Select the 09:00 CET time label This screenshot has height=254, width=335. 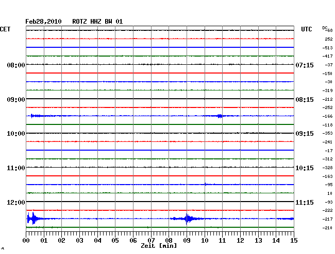(x=16, y=100)
